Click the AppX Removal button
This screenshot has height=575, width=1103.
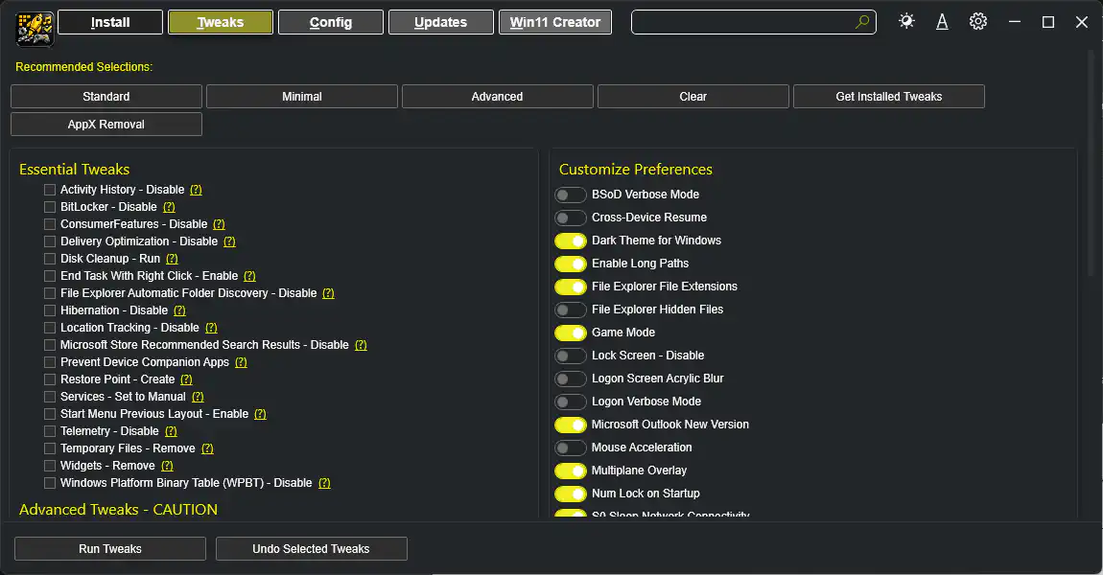coord(106,125)
